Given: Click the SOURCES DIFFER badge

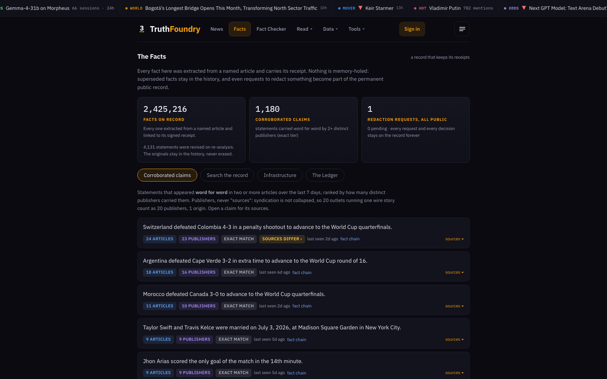Looking at the screenshot, I should [282, 239].
